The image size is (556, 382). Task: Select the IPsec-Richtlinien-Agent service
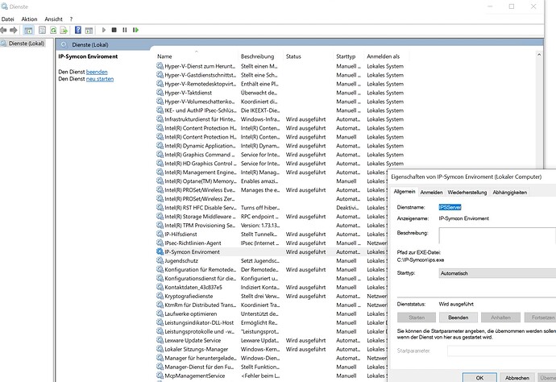coord(272,243)
